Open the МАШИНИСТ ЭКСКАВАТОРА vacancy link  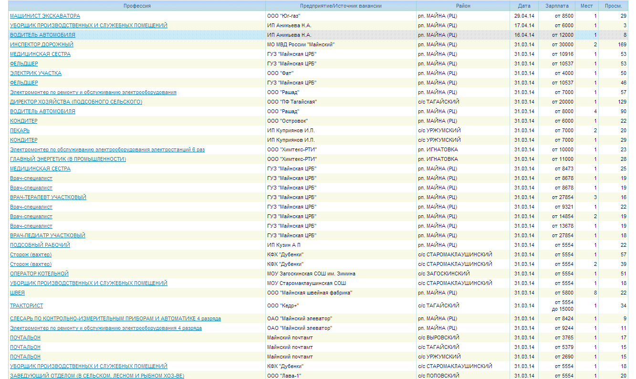(x=45, y=16)
